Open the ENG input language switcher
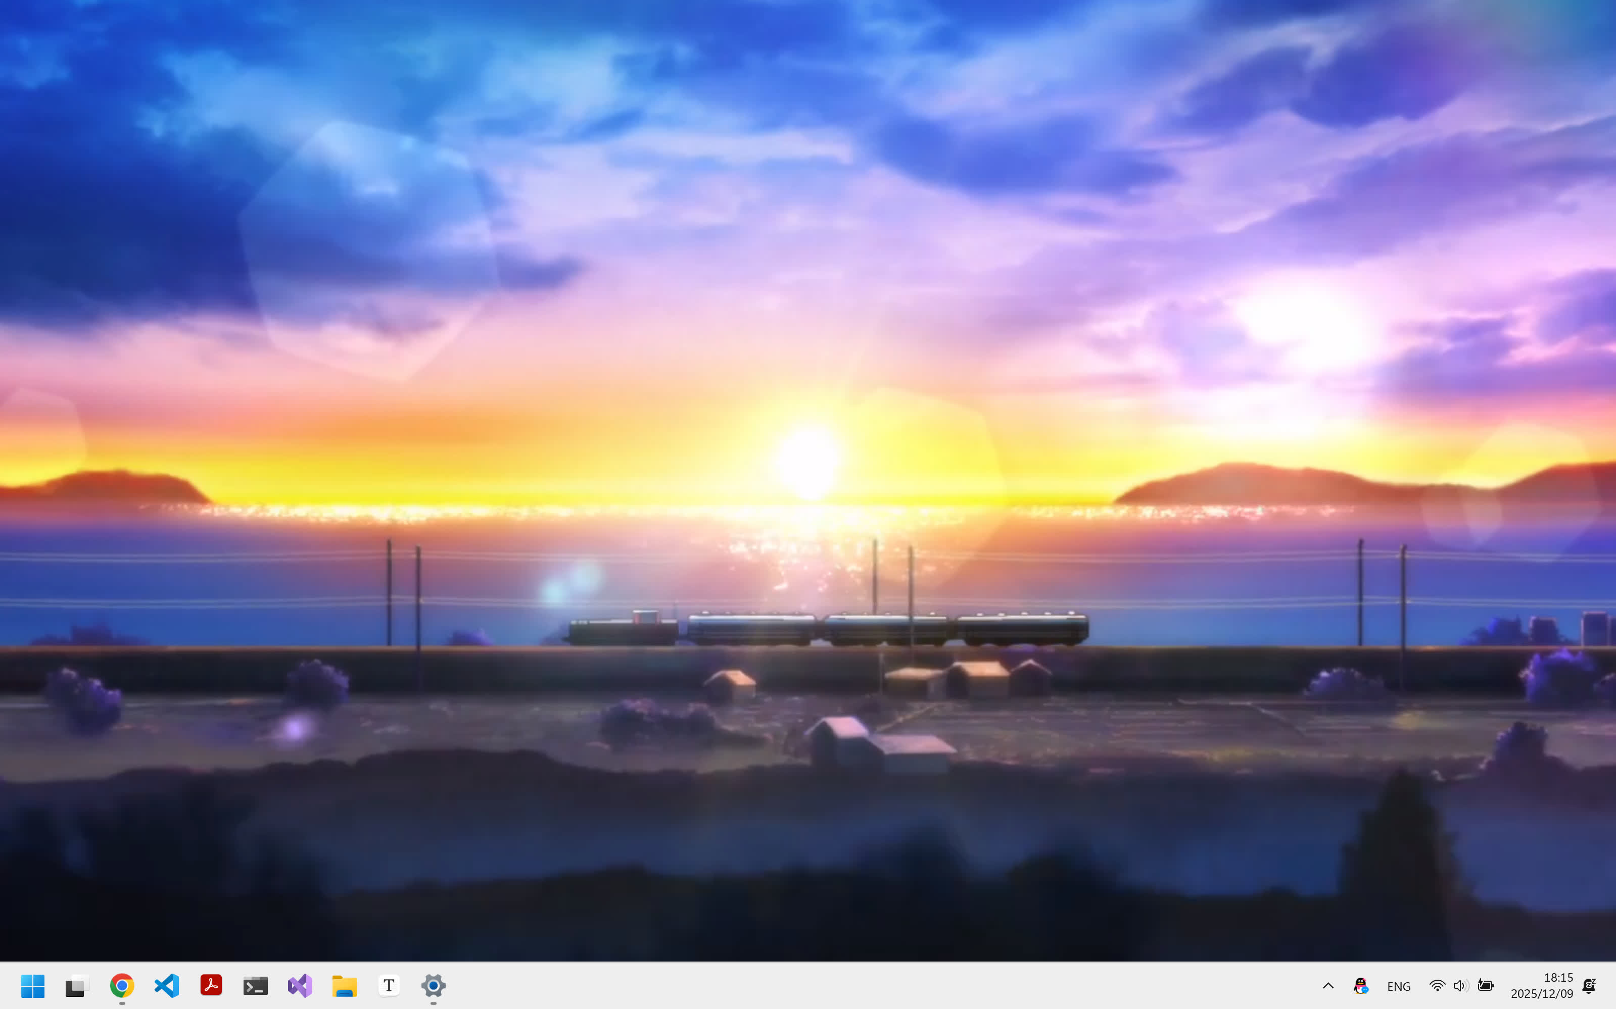 (1398, 986)
